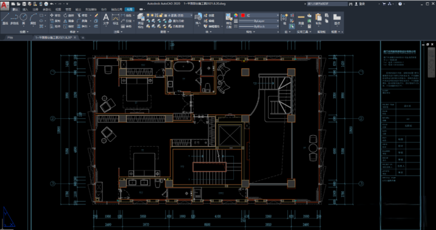Click the Text (文字) tool
This screenshot has height=230, width=436.
point(106,18)
